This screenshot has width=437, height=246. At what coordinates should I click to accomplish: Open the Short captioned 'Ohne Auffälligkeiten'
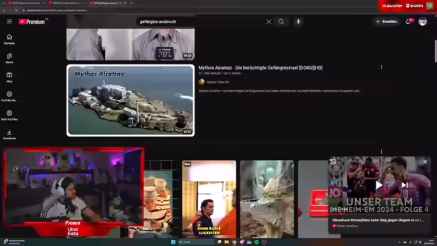(209, 199)
